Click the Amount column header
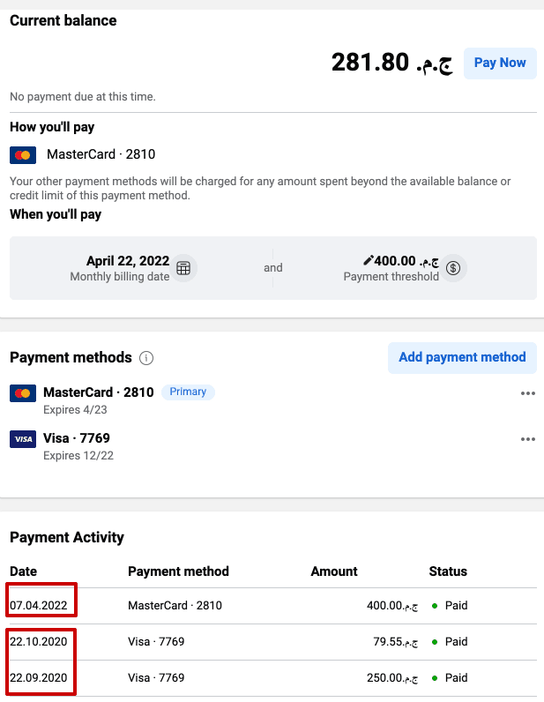 coord(334,571)
